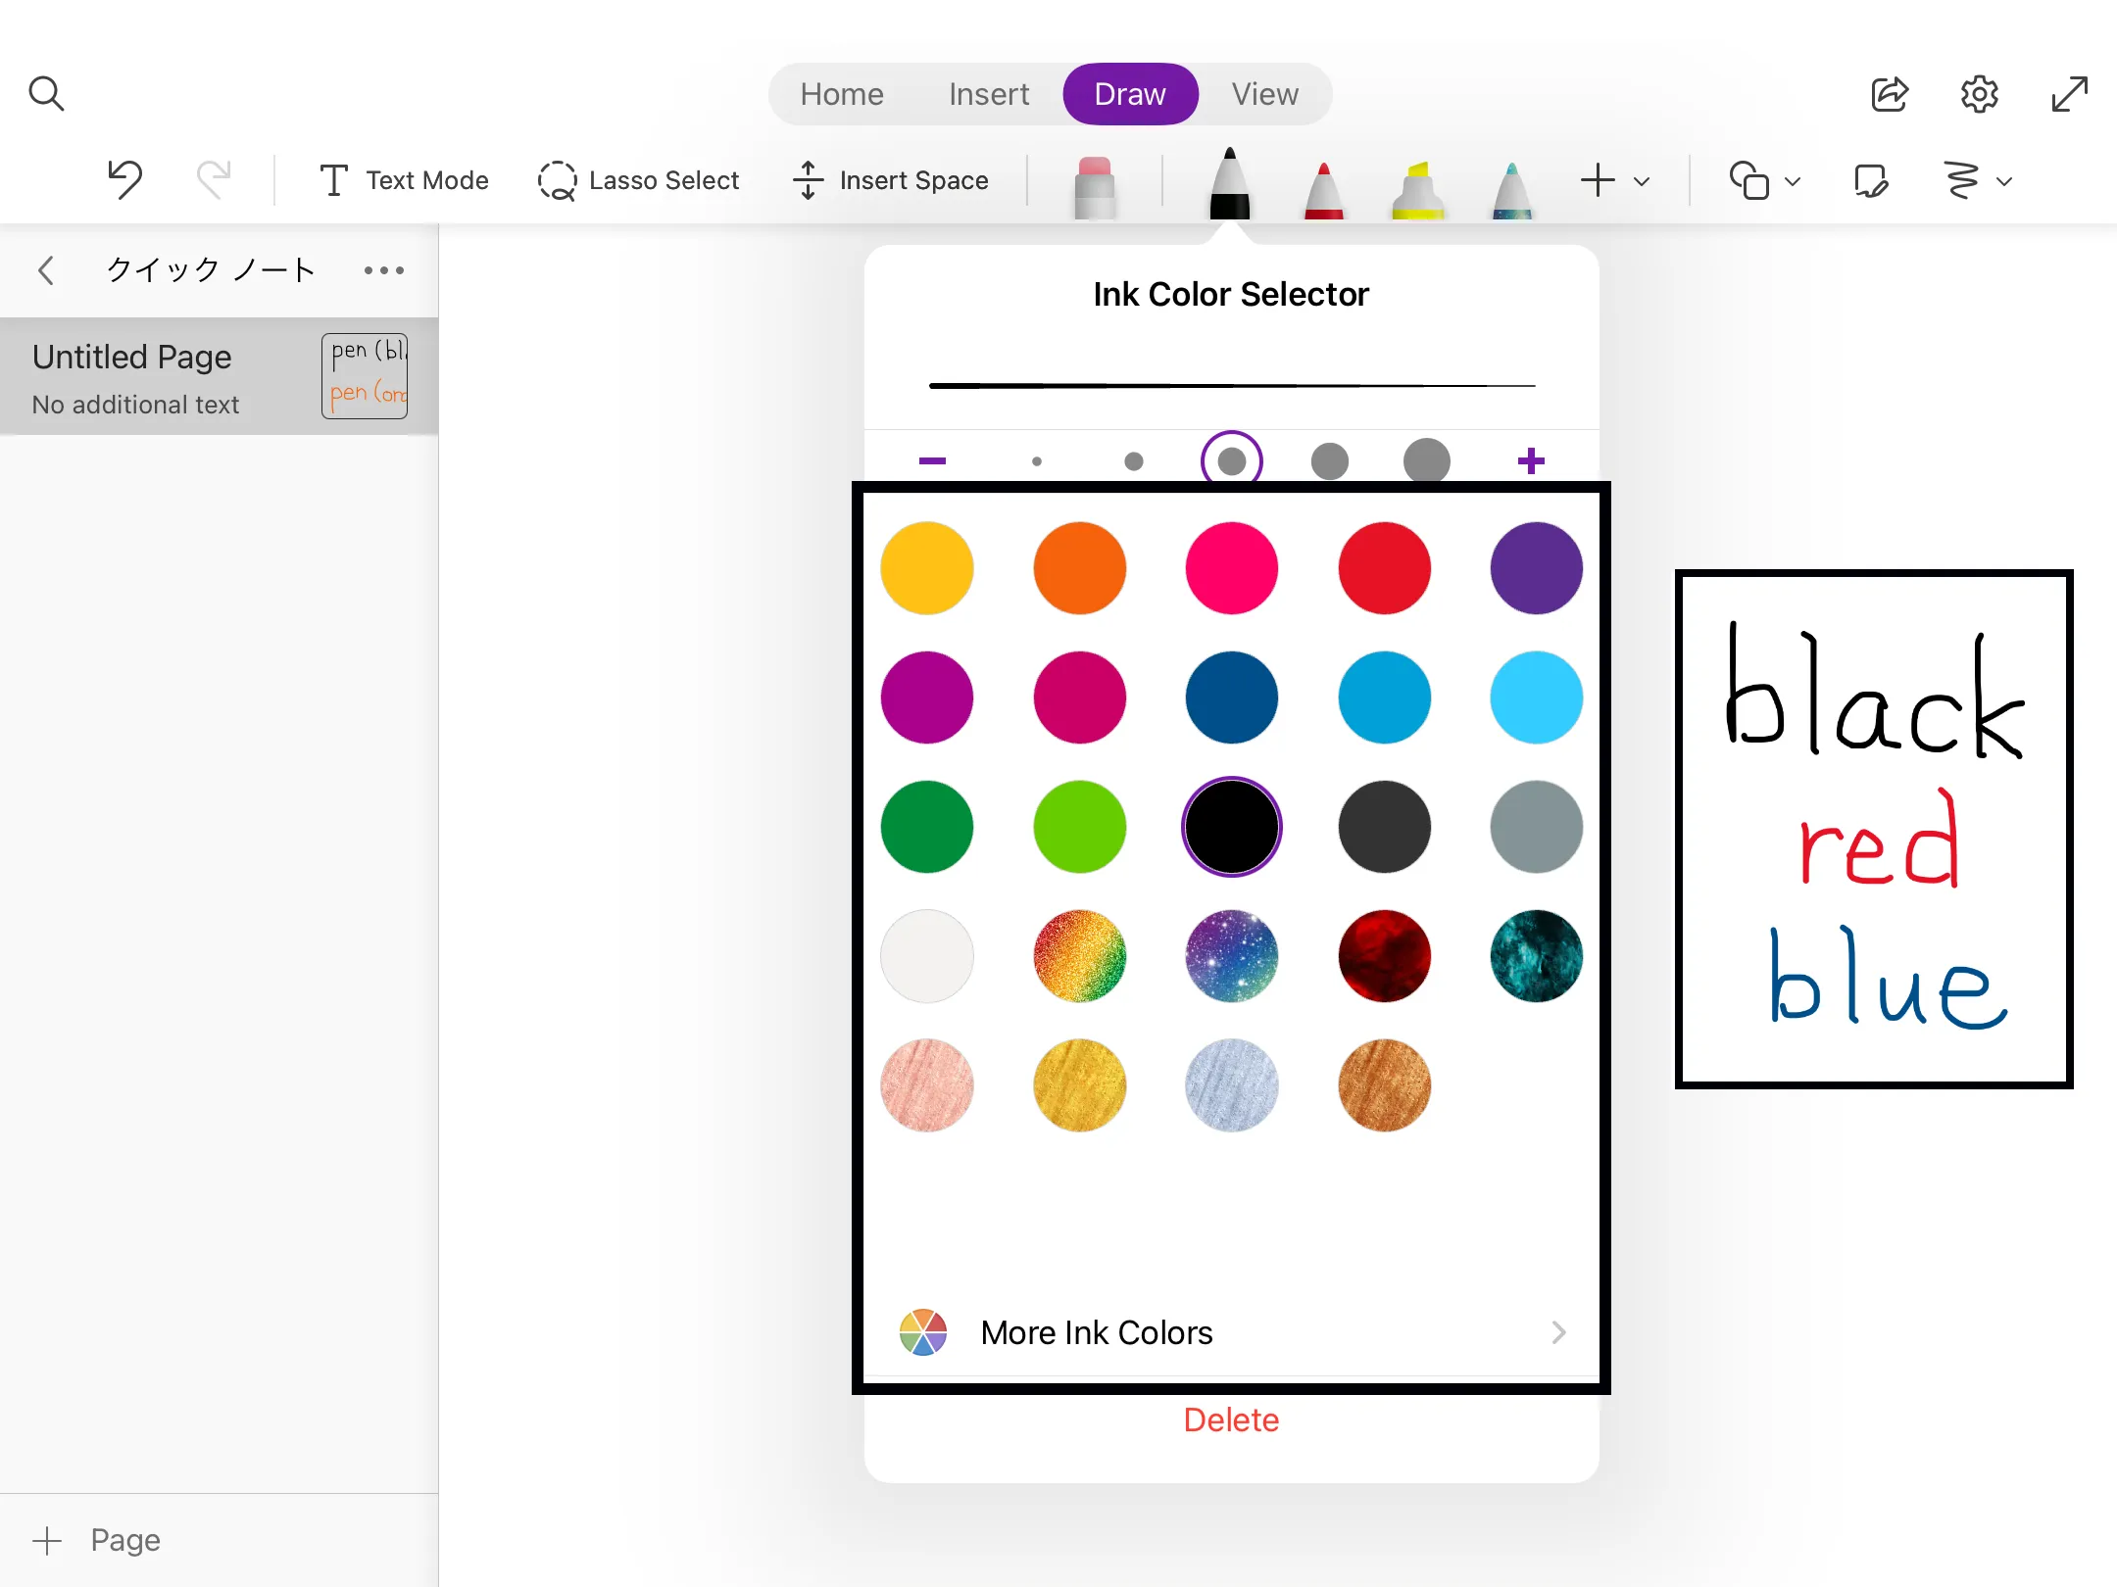Switch to the Insert tab

tap(988, 93)
